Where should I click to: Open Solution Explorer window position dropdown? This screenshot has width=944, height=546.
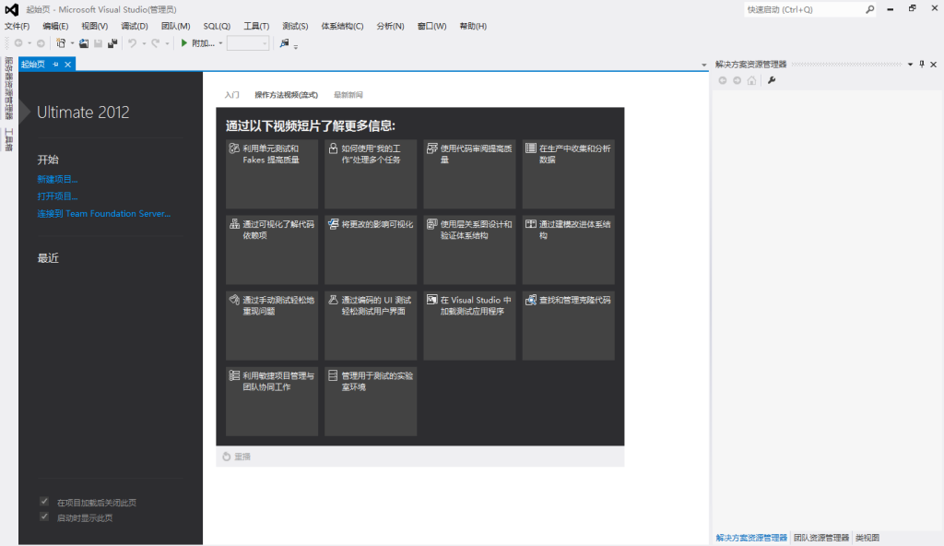tap(910, 65)
